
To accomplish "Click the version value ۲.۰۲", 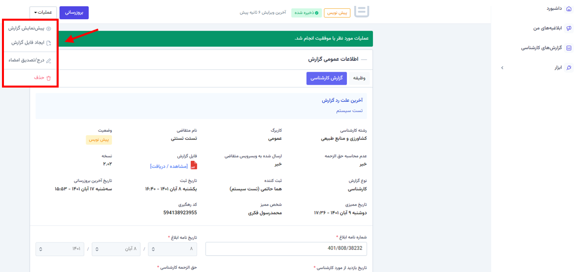I will 107,164.
